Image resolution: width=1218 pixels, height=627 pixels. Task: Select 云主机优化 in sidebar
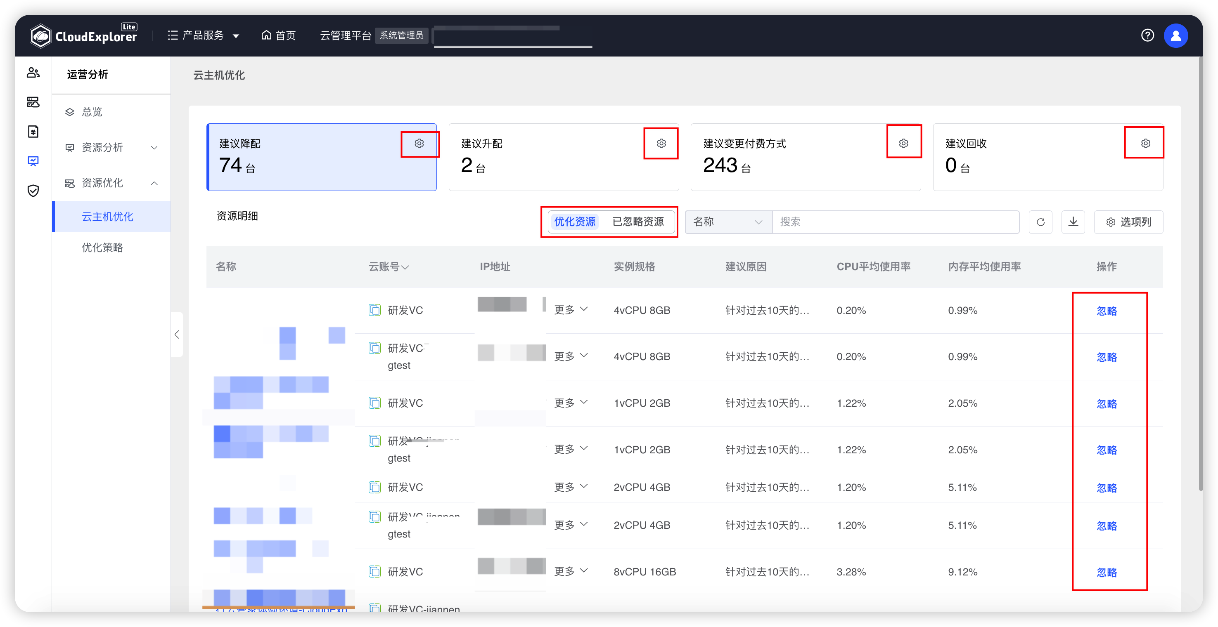click(111, 217)
